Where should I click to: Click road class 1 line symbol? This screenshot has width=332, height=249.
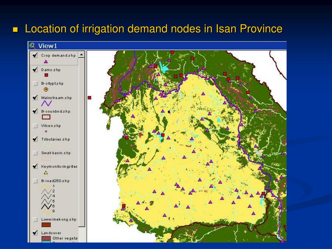pyautogui.click(x=46, y=187)
